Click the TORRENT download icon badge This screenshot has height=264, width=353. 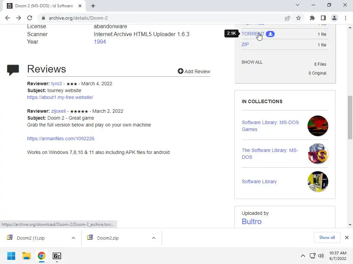(270, 34)
